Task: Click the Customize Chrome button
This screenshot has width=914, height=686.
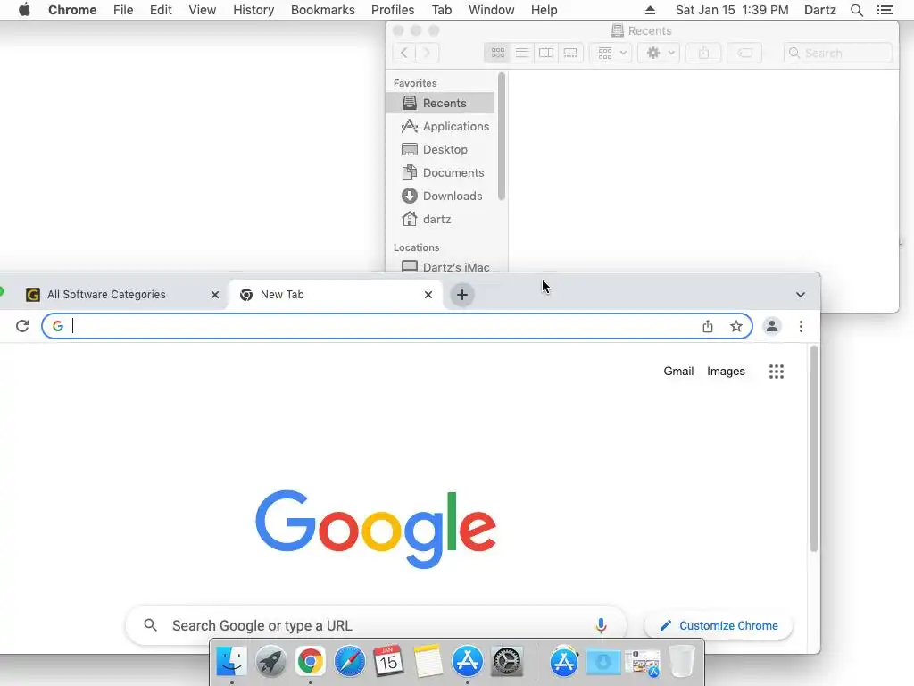Action: (x=719, y=625)
